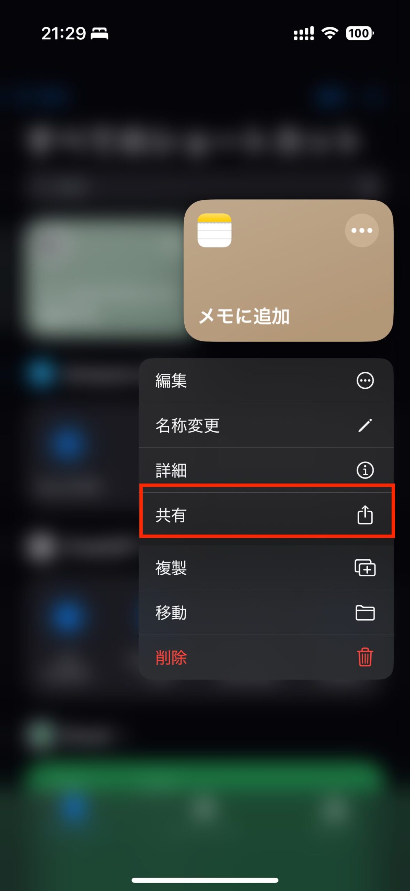410x891 pixels.
Task: Tap the Notes app icon on card
Action: pos(214,230)
